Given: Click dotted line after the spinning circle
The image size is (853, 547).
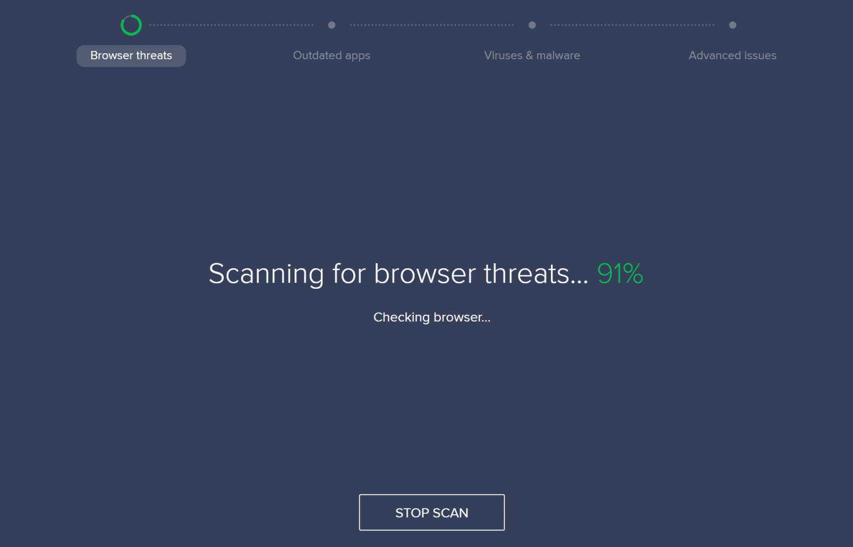Looking at the screenshot, I should (232, 25).
